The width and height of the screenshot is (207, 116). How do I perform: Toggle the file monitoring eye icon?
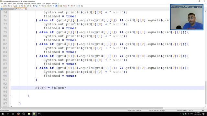click(69, 6)
